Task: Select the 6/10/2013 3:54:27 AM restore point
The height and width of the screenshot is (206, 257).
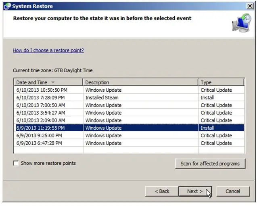Action: (x=129, y=113)
